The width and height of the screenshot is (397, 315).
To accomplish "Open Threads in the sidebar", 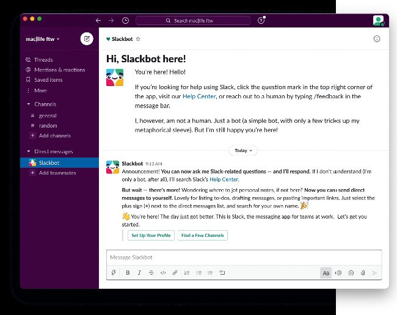I will point(43,60).
